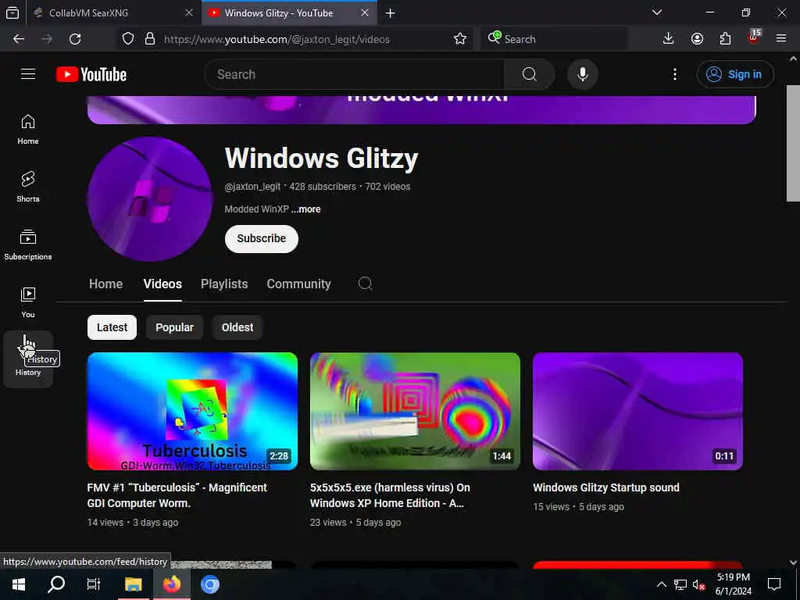The width and height of the screenshot is (800, 600).
Task: Open FMV #1 Tuberculosis video title
Action: [x=177, y=495]
